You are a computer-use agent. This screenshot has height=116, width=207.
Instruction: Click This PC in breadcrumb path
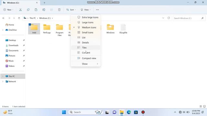coord(33,18)
